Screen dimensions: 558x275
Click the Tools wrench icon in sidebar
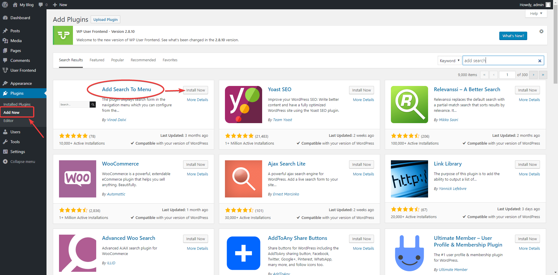coord(5,142)
